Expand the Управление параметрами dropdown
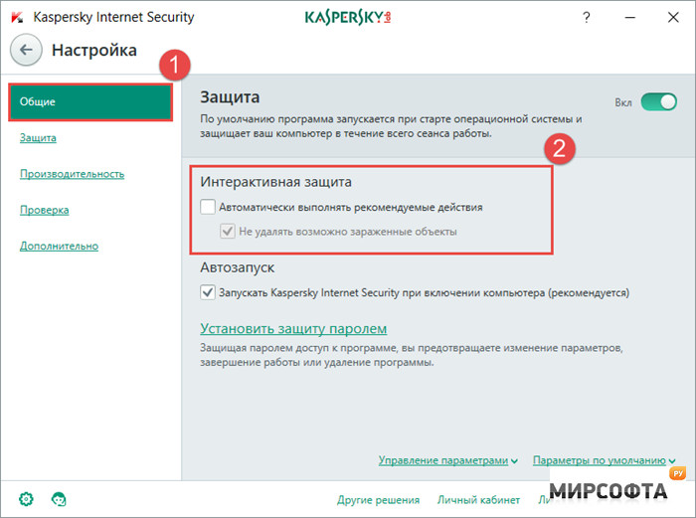This screenshot has height=518, width=696. tap(447, 460)
